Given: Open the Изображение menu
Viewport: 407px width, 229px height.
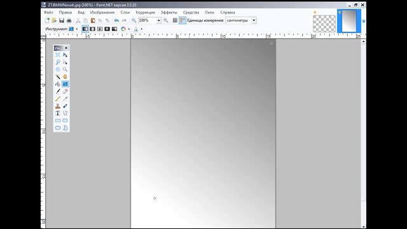Looking at the screenshot, I should 102,12.
